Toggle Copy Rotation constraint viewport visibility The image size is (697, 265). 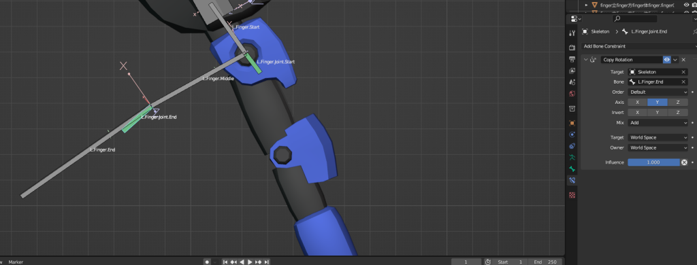tap(667, 60)
